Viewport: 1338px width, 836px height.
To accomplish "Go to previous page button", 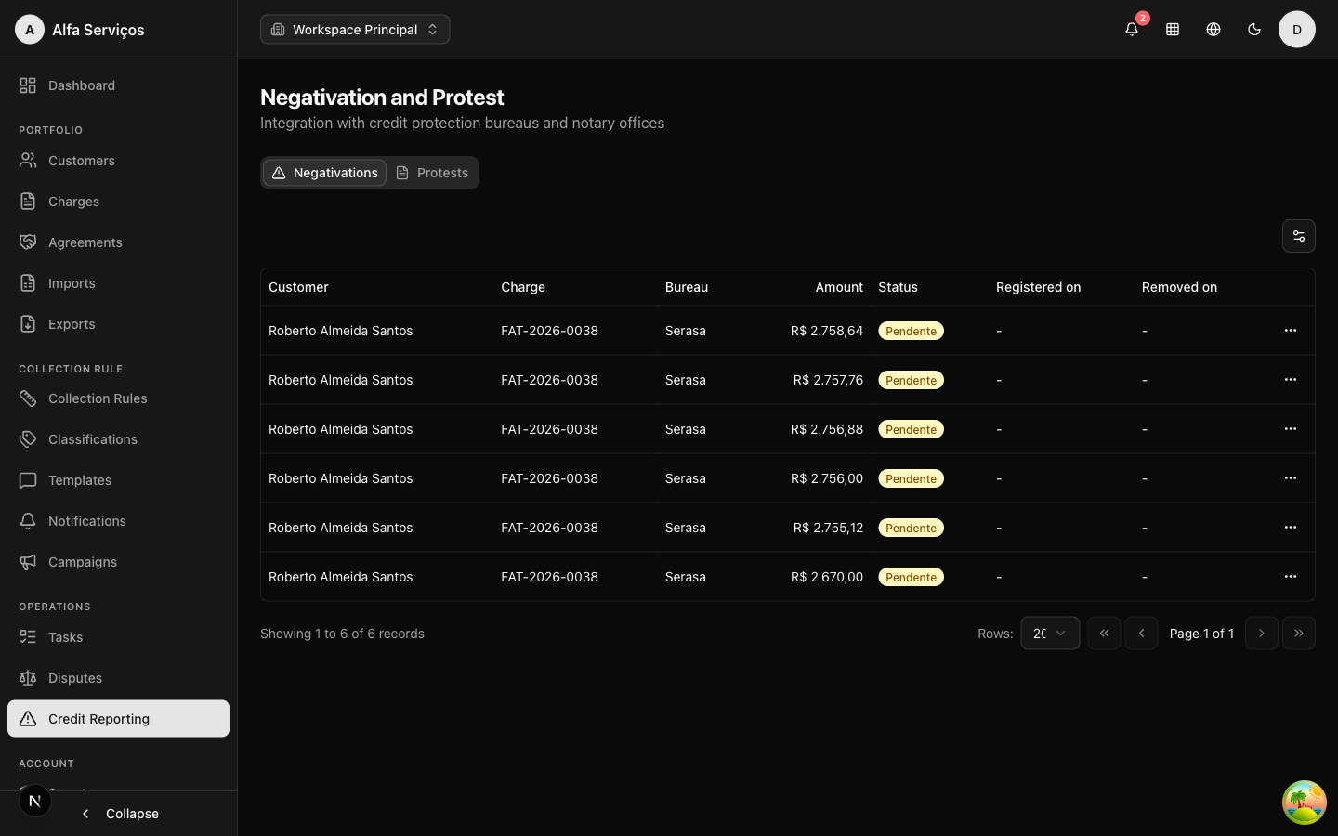I will tap(1142, 634).
